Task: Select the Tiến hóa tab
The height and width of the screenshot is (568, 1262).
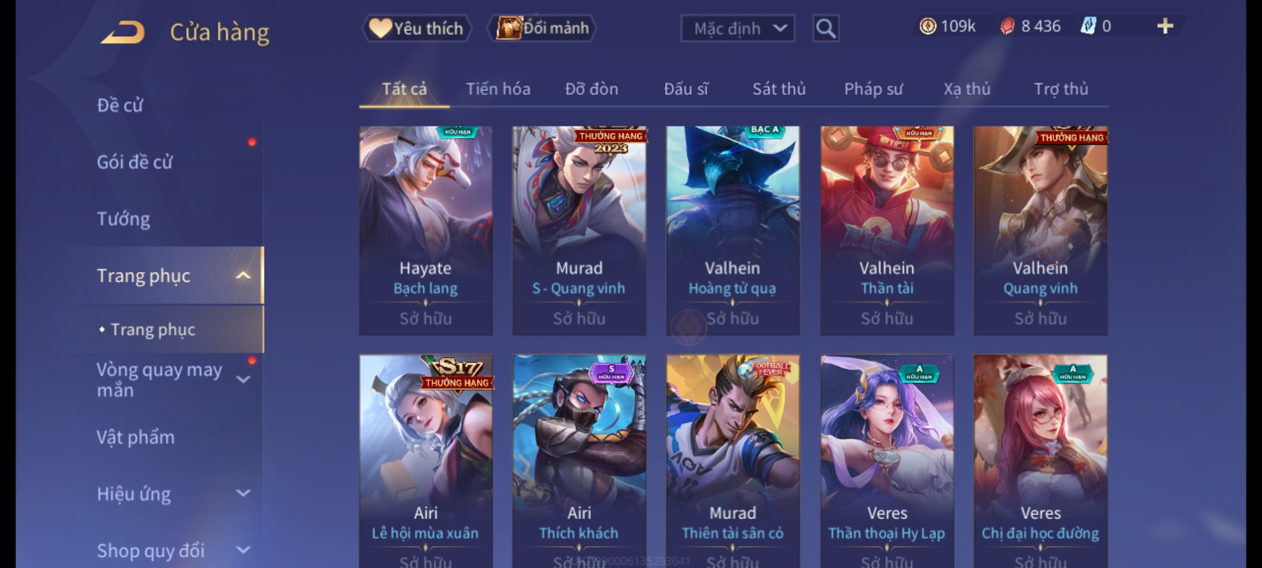Action: [498, 89]
